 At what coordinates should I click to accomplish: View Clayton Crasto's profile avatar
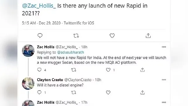[x=28, y=83]
